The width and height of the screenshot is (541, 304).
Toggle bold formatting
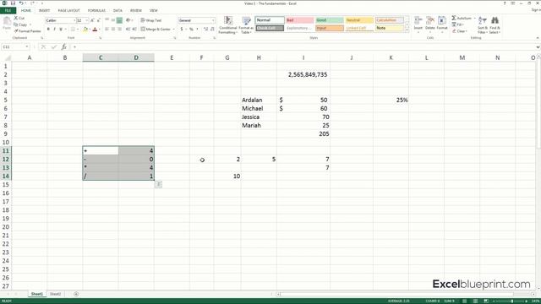click(48, 30)
